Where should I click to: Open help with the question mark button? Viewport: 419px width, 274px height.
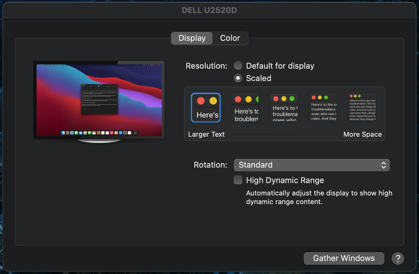point(398,258)
